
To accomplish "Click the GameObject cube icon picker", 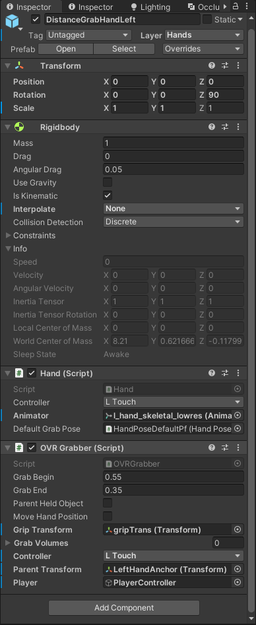I will [x=13, y=22].
